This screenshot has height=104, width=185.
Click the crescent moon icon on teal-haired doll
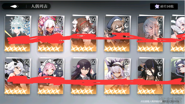coord(27,26)
